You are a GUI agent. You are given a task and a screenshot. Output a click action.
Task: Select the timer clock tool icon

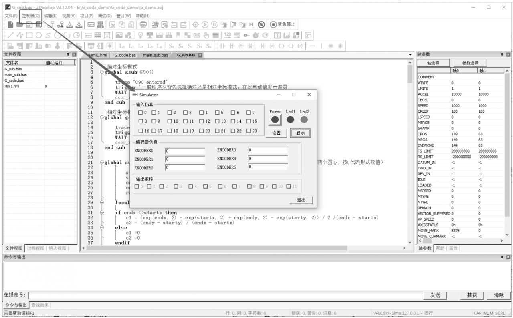click(256, 36)
